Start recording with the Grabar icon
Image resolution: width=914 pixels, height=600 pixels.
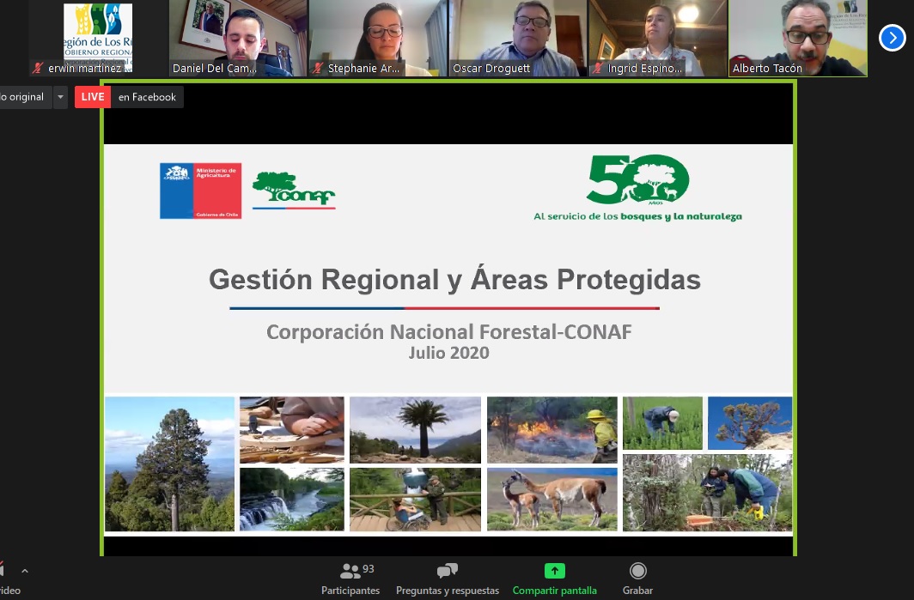click(637, 571)
